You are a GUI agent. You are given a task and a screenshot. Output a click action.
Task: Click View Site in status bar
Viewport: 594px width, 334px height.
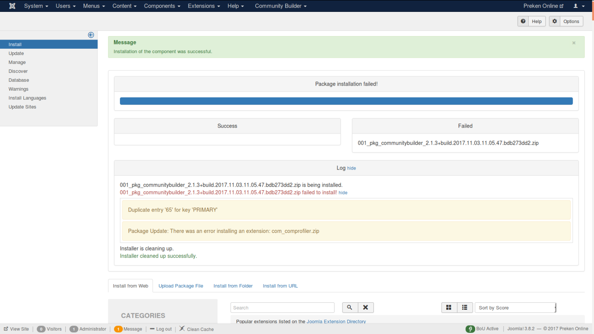(x=16, y=329)
